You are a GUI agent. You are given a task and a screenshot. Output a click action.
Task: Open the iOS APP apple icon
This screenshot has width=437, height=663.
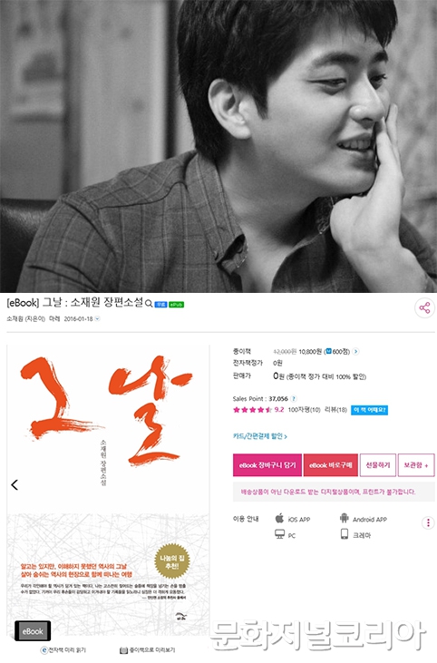pos(279,519)
